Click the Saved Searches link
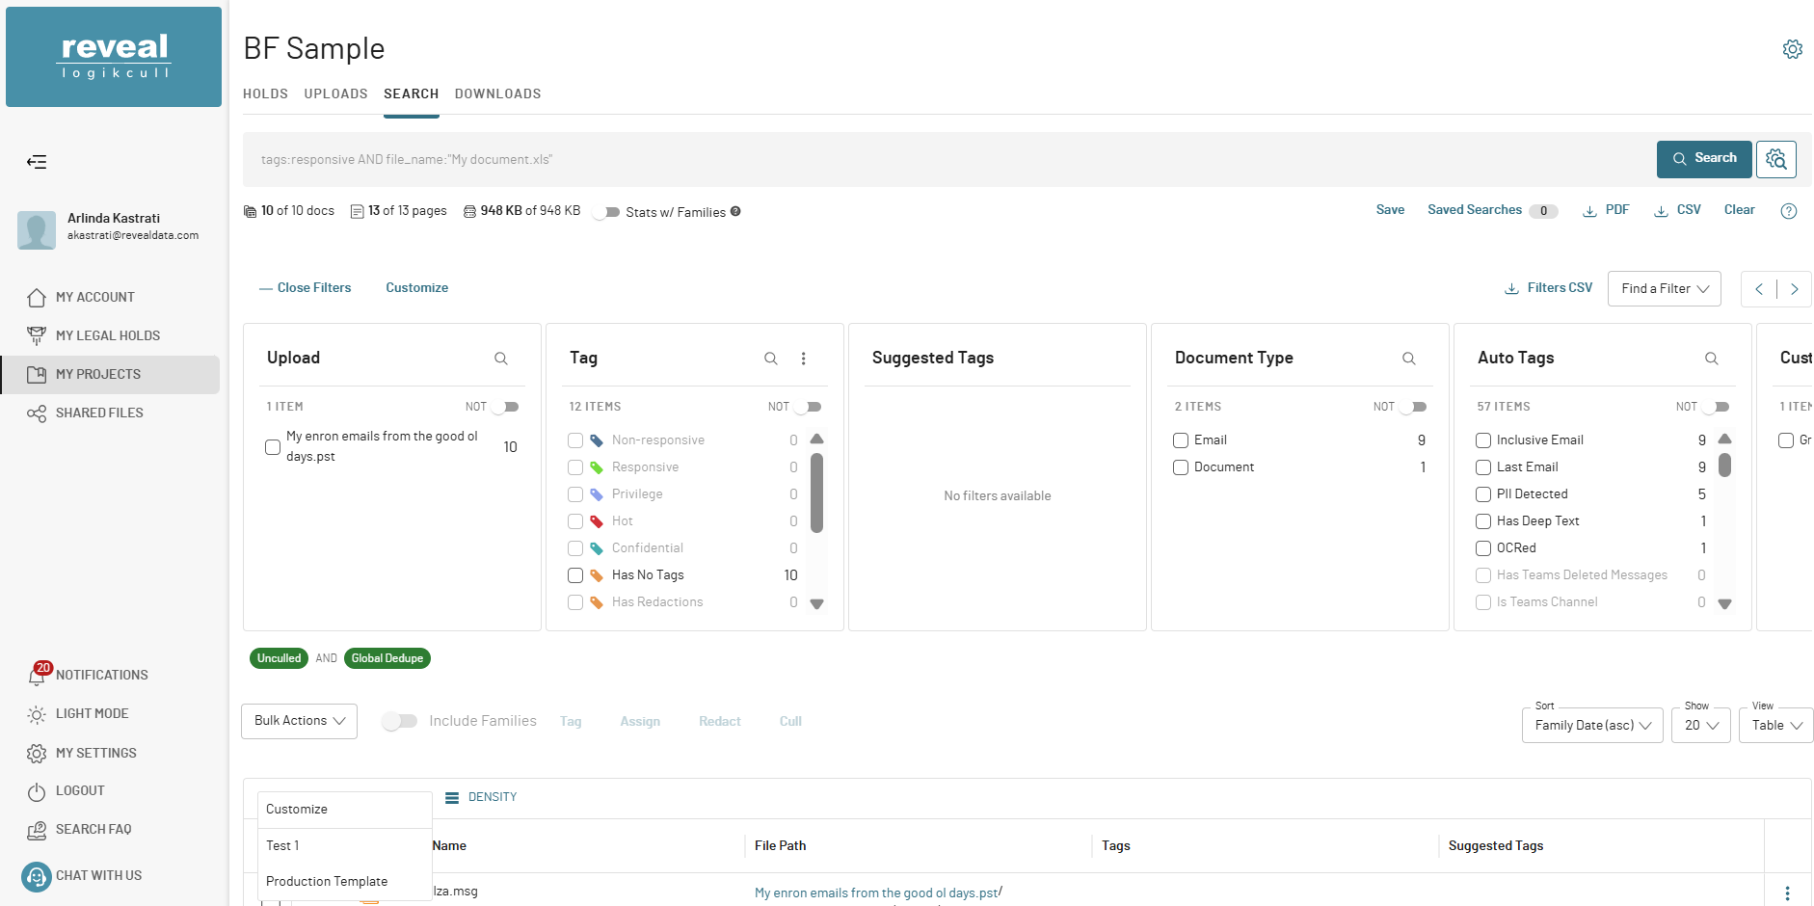 click(1475, 210)
